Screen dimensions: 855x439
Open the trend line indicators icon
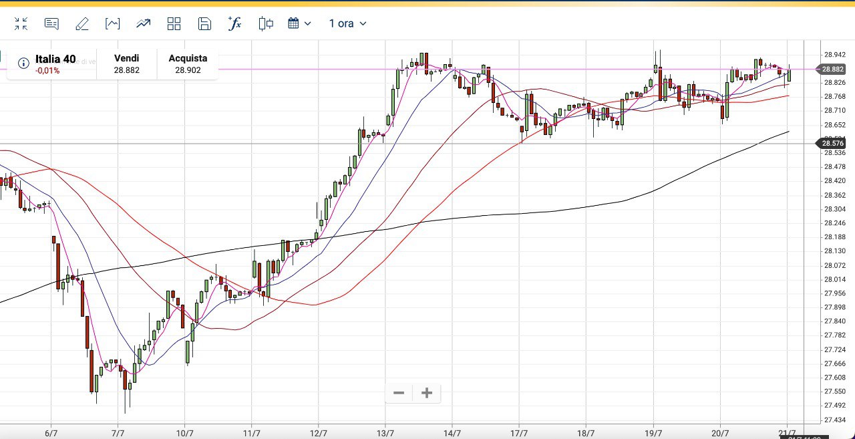(144, 24)
